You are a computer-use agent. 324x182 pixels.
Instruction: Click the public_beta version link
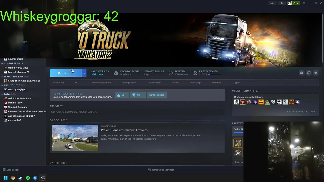pos(97,74)
